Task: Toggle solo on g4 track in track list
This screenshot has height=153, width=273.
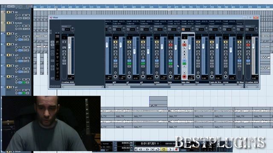Action: point(12,87)
